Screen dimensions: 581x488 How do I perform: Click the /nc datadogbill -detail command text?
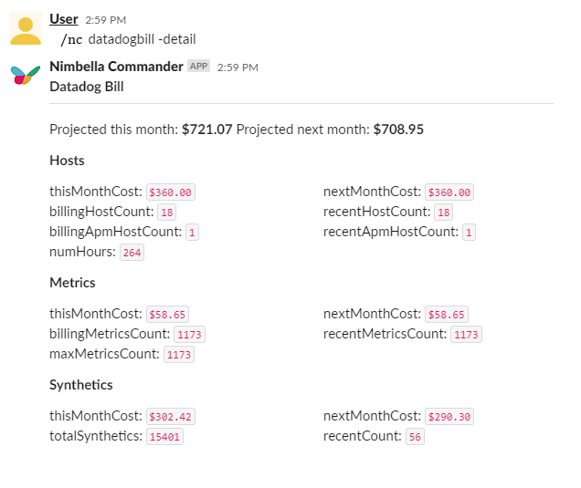tap(128, 39)
